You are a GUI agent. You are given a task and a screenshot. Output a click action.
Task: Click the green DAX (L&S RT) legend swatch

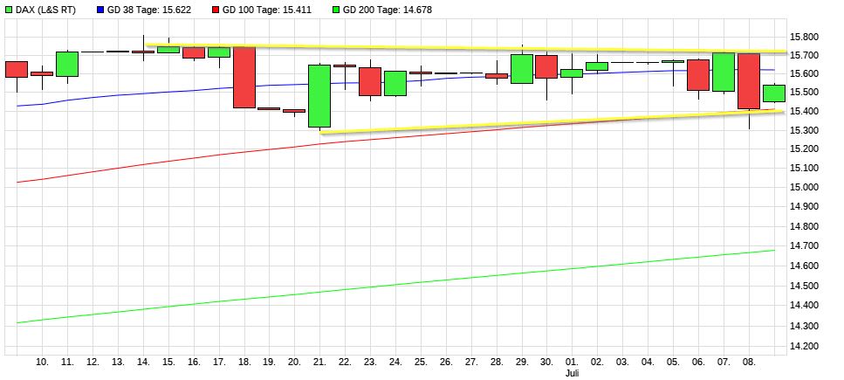click(x=9, y=10)
